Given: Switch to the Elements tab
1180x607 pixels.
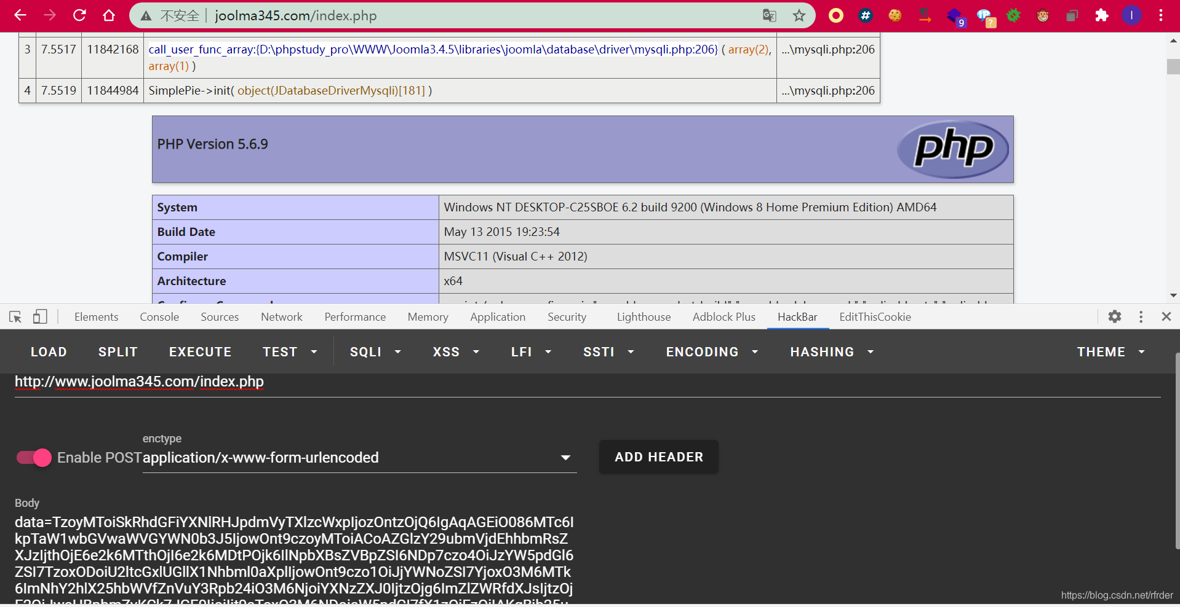Looking at the screenshot, I should click(96, 316).
